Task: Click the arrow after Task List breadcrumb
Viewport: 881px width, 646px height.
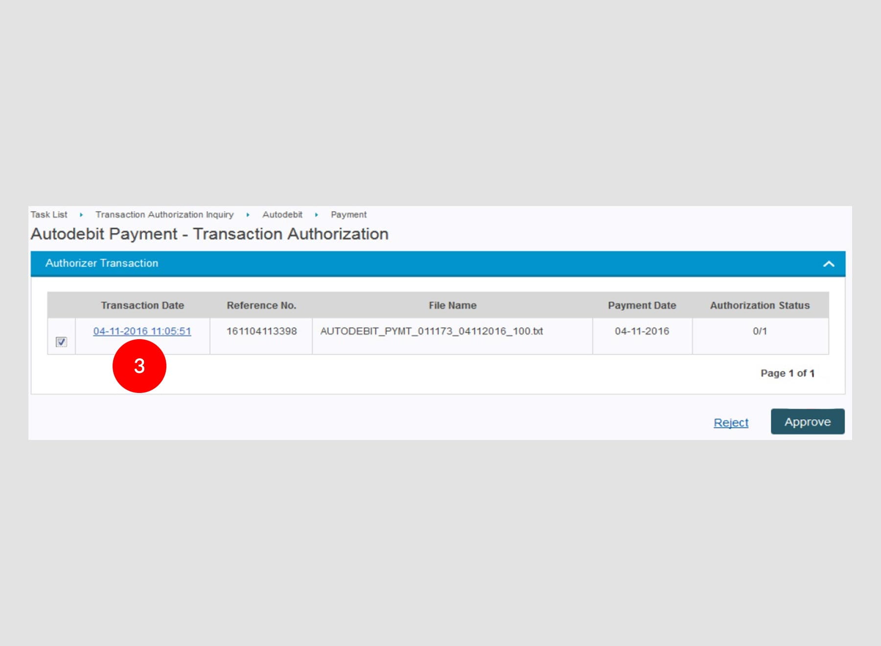Action: point(81,215)
